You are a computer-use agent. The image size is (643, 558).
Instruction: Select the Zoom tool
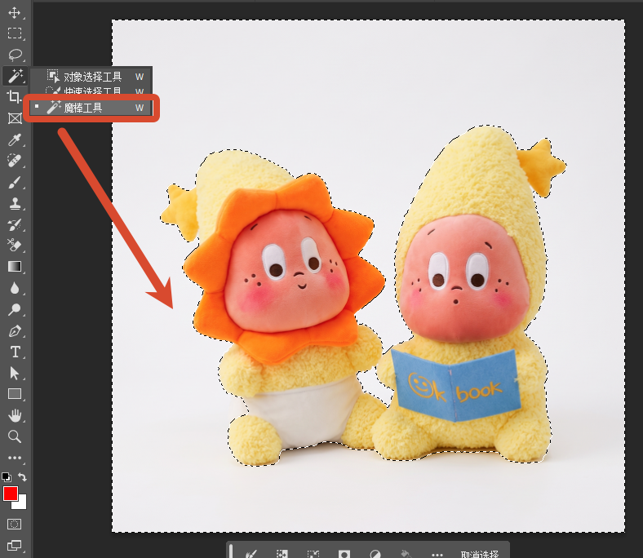[15, 436]
